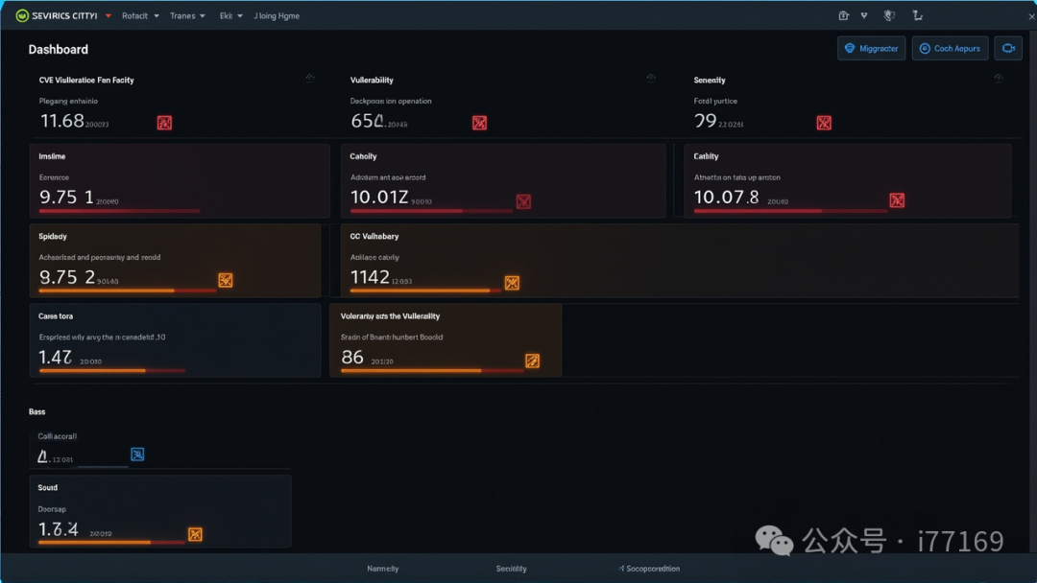Click the red icon beside 11.68 value
The width and height of the screenshot is (1037, 583).
click(x=164, y=123)
